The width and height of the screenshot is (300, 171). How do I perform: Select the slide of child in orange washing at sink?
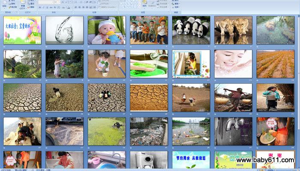pos(276,131)
